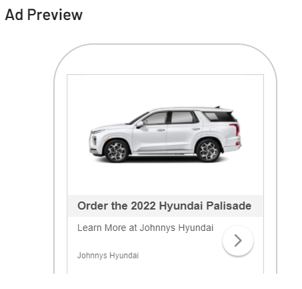
Task: Click the headline 'Order the 2022 Hyundai Palisade'
Action: coord(165,206)
